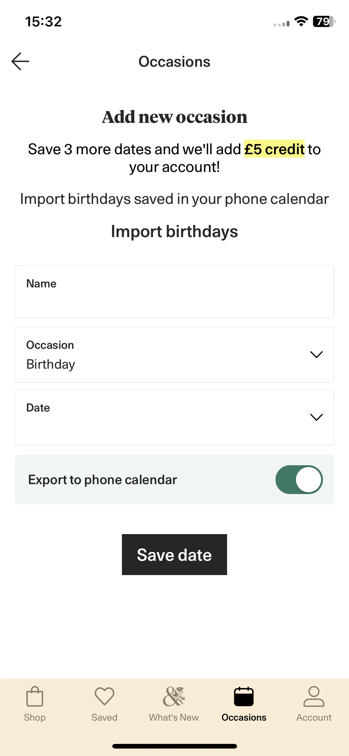Screen dimensions: 349x756
Task: Tap the highlighted £5 credit text
Action: coord(274,149)
